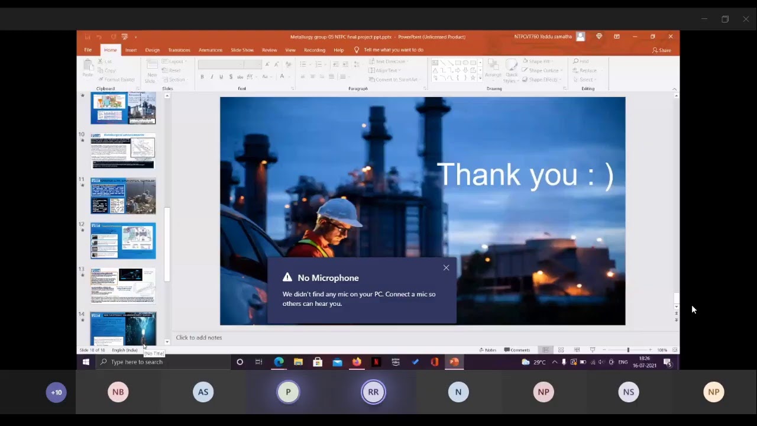Open Microsoft Store from the taskbar
Image resolution: width=757 pixels, height=426 pixels.
coord(318,362)
